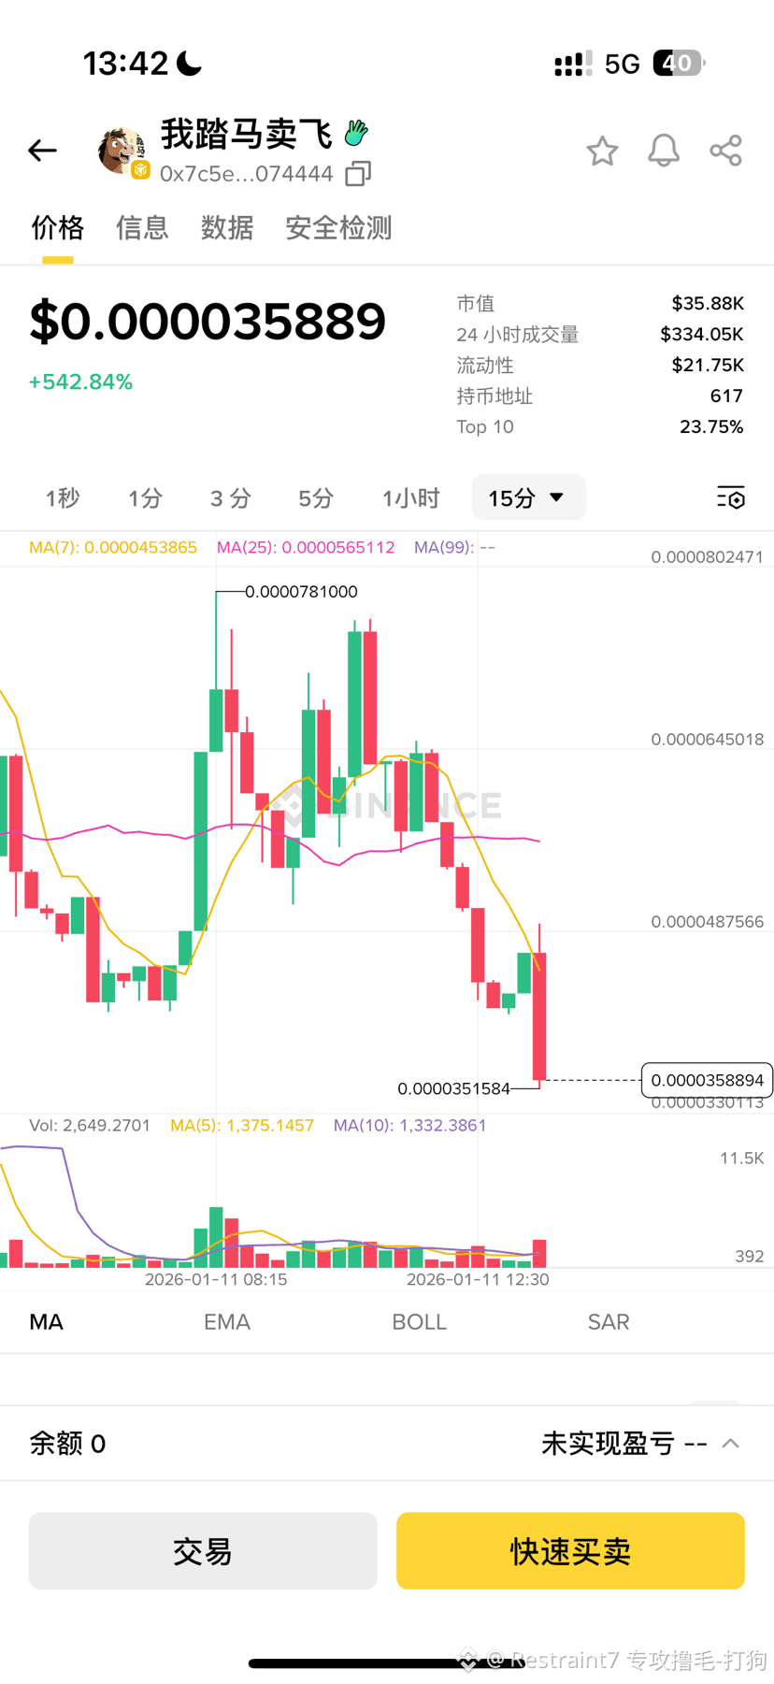Tap the MA(99) legend label
The image size is (774, 1684).
tap(454, 547)
